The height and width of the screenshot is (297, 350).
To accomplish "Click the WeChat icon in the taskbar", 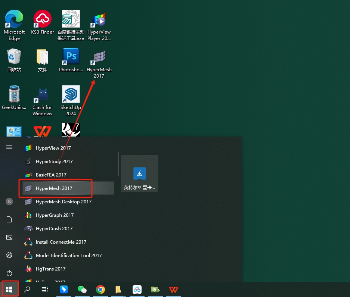I will coord(82,290).
